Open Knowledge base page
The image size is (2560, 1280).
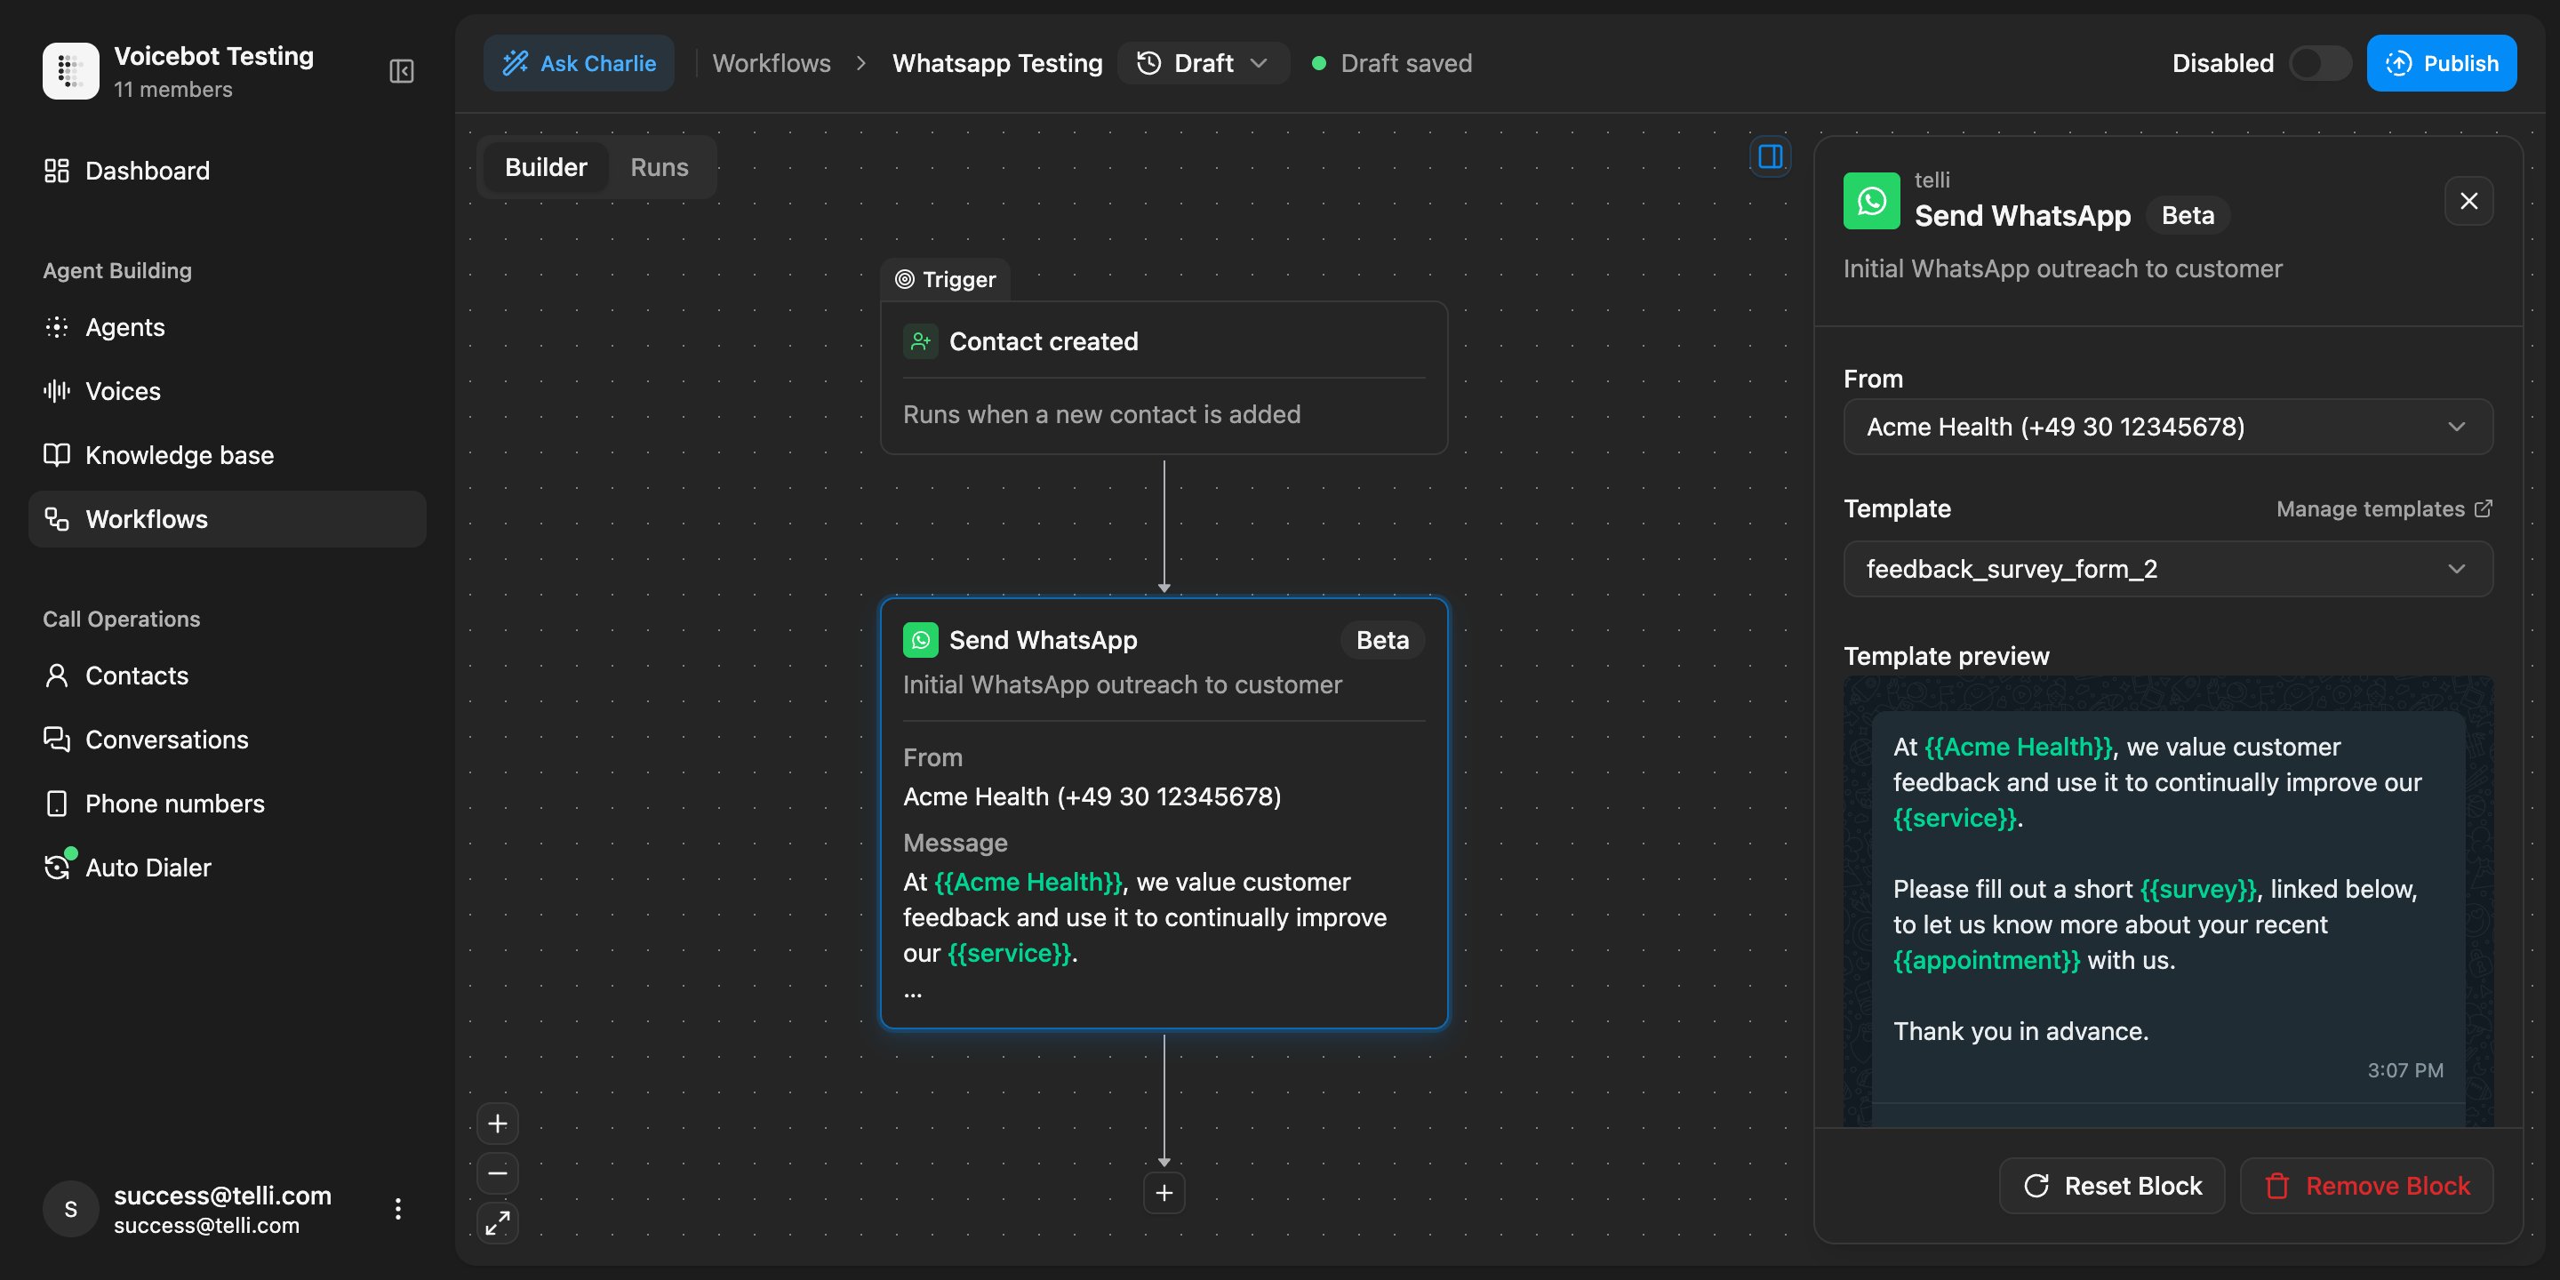click(228, 454)
